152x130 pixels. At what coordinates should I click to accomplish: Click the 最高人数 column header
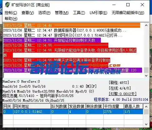pos(134,106)
